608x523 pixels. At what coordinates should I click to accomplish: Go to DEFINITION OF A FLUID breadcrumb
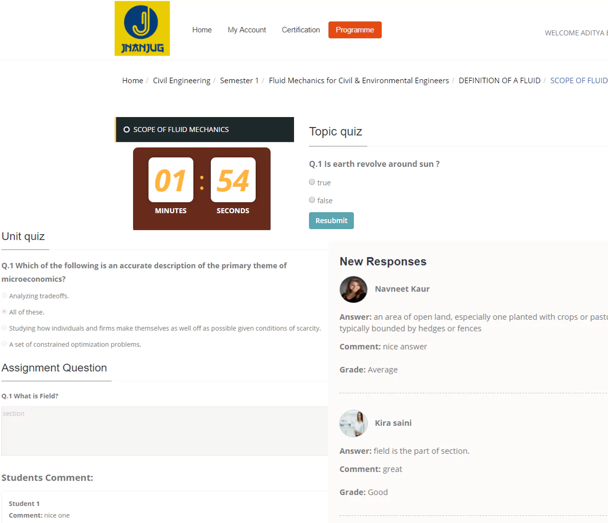(x=499, y=80)
